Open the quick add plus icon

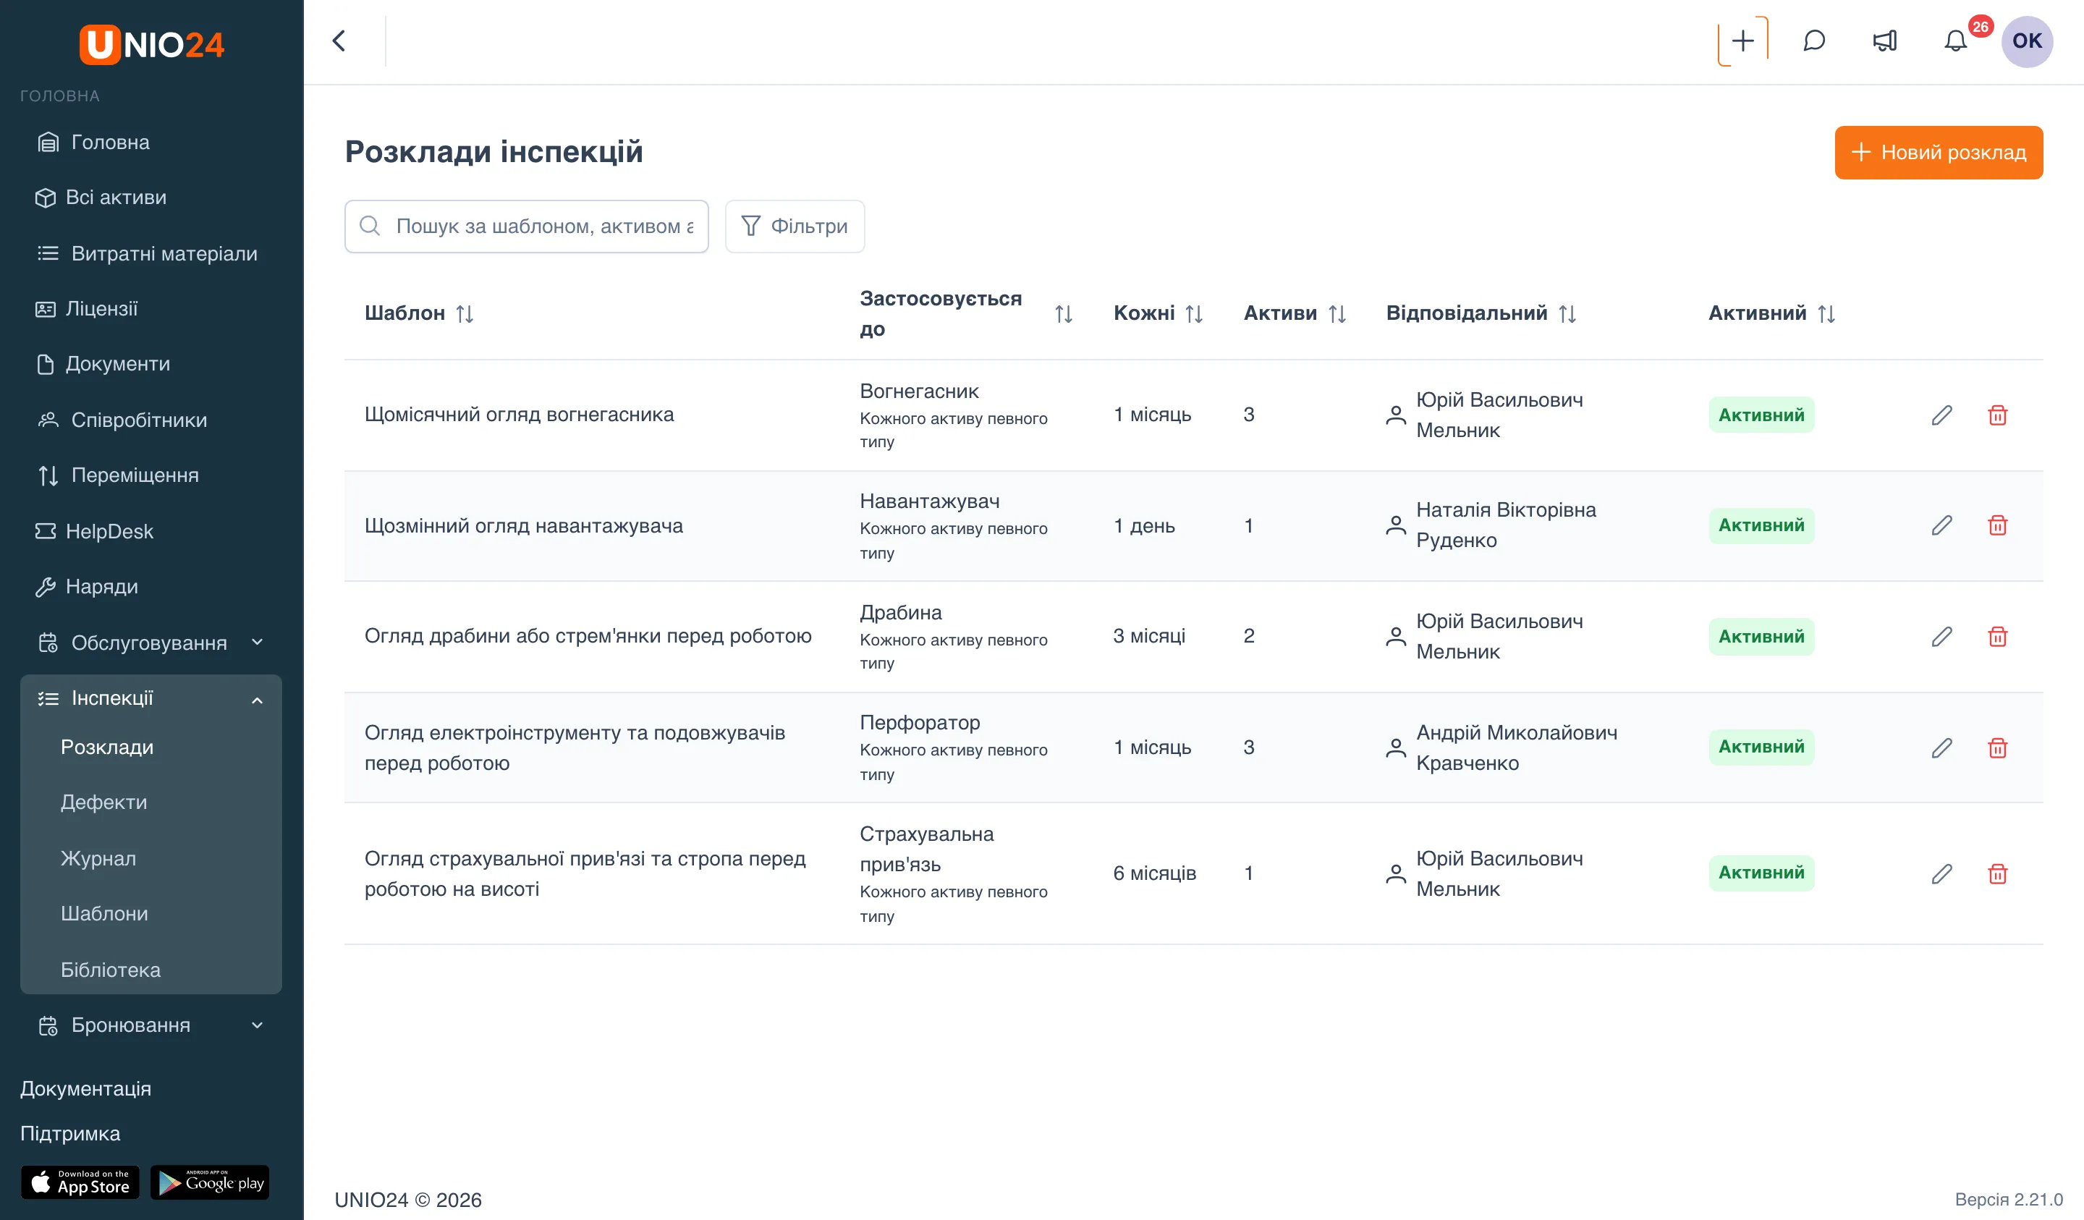click(x=1742, y=41)
